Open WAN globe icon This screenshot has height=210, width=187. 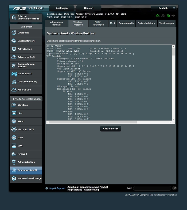pyautogui.click(x=14, y=121)
